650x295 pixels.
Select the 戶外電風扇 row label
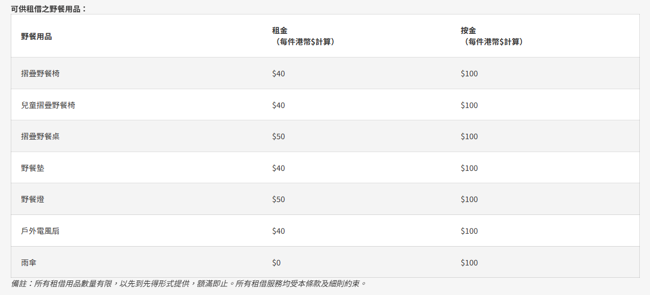pos(40,231)
